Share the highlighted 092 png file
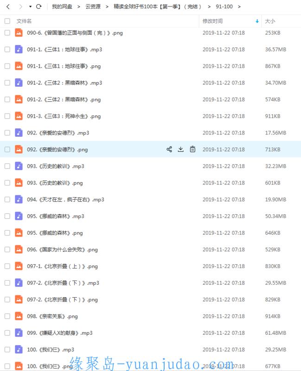Image resolution: width=301 pixels, height=371 pixels. 169,149
